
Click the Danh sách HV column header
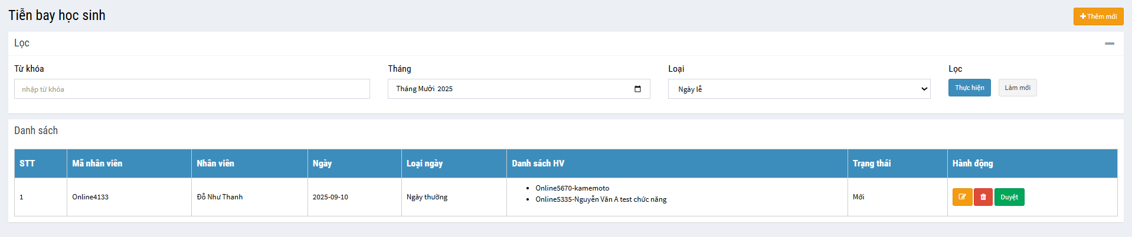click(x=538, y=163)
